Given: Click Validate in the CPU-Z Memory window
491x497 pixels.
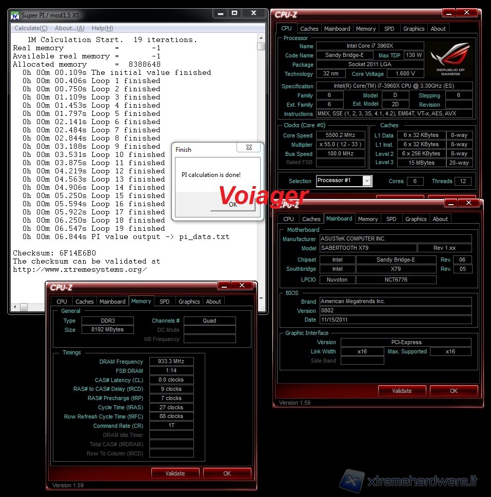Looking at the screenshot, I should [175, 473].
